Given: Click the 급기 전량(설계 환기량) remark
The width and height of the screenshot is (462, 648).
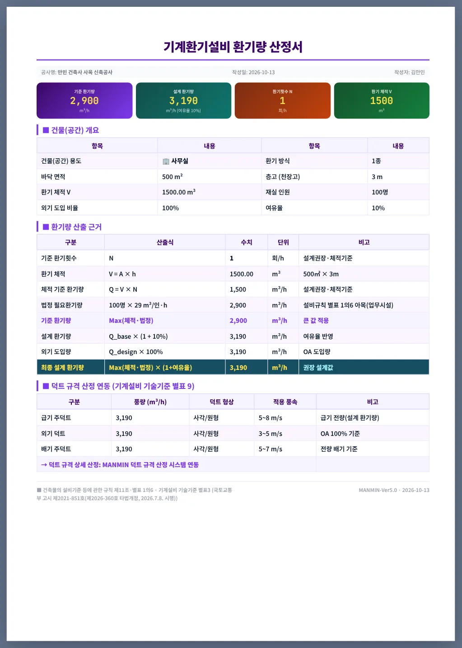Looking at the screenshot, I should 350,418.
